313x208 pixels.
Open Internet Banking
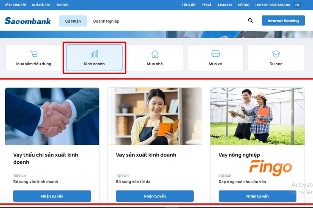point(283,21)
